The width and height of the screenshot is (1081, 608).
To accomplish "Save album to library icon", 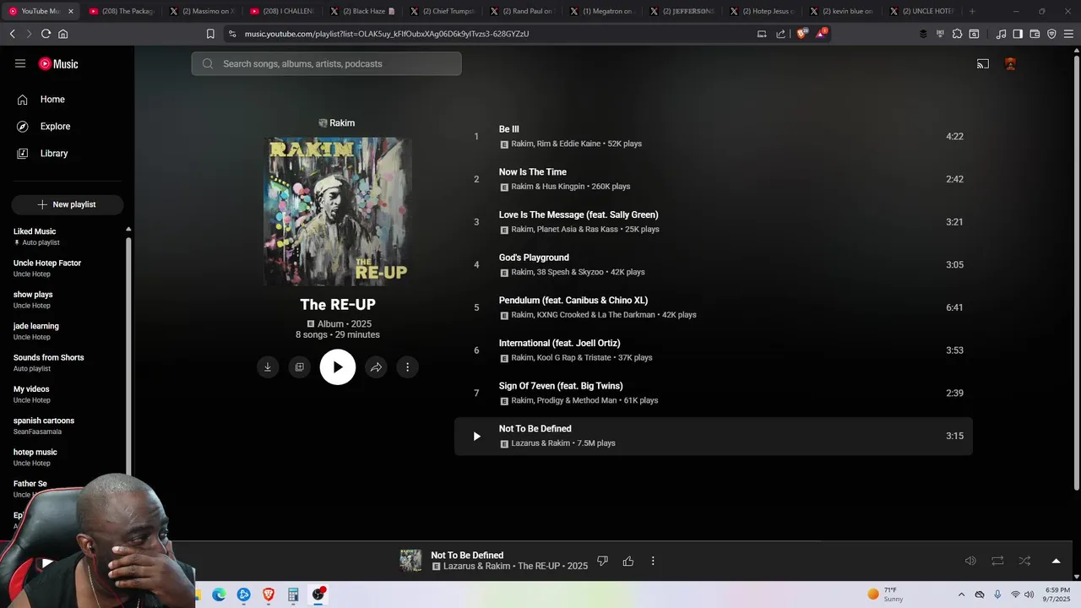I will click(x=299, y=367).
